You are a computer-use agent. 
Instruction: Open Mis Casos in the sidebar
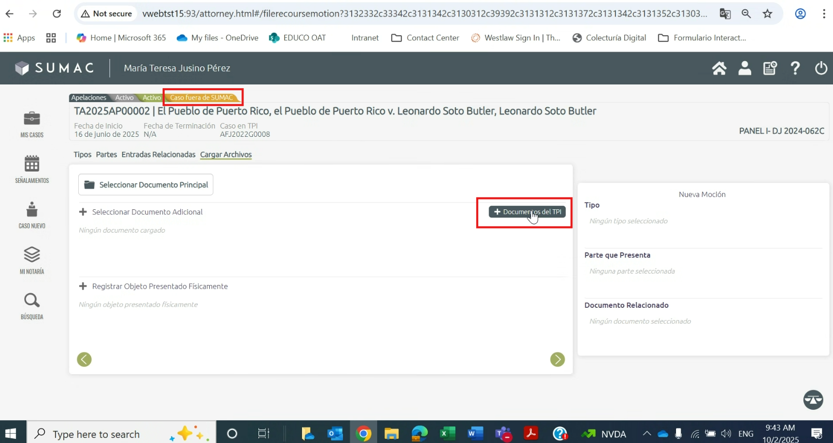pyautogui.click(x=32, y=124)
